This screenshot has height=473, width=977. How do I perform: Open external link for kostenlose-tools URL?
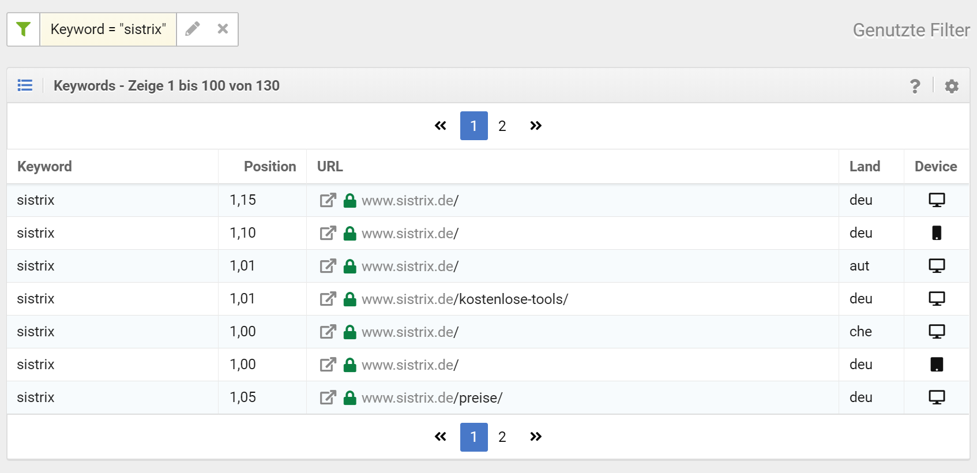(x=328, y=299)
